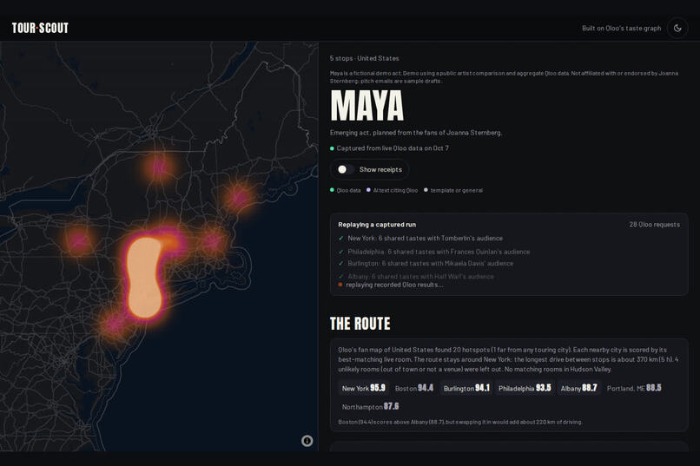The width and height of the screenshot is (700, 466).
Task: Click the purple AI text citing Qloo dot
Action: [x=368, y=190]
